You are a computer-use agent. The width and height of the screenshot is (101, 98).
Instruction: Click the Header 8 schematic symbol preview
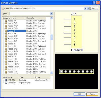coord(77,32)
